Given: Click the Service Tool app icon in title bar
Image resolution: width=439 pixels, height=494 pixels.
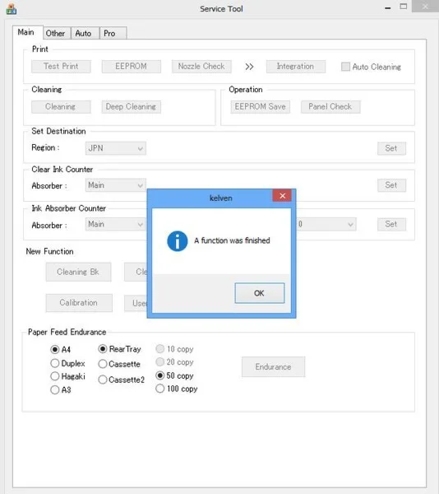Looking at the screenshot, I should [x=12, y=9].
